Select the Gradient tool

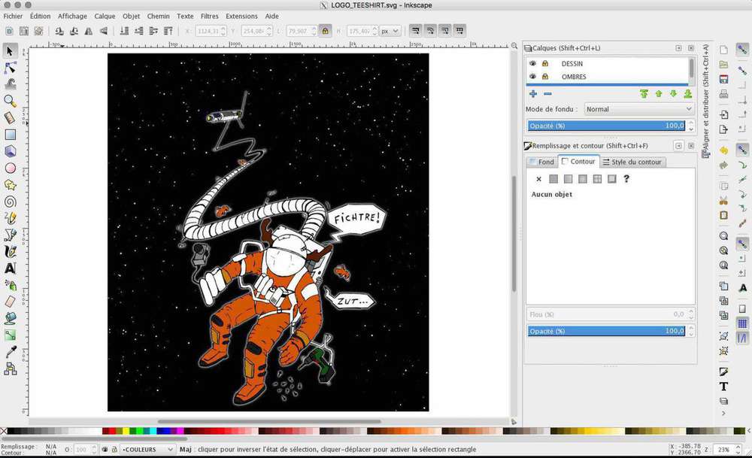[x=10, y=335]
